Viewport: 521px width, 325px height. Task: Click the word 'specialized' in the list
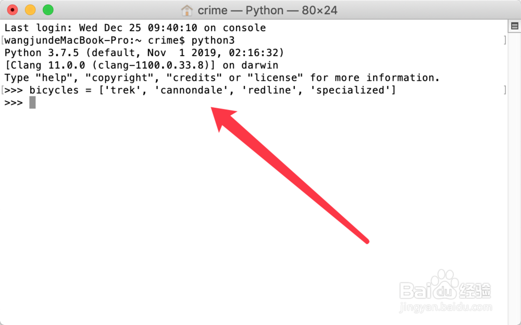[x=350, y=90]
